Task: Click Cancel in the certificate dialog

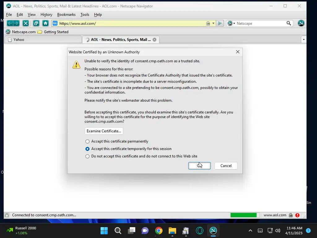Action: (226, 166)
